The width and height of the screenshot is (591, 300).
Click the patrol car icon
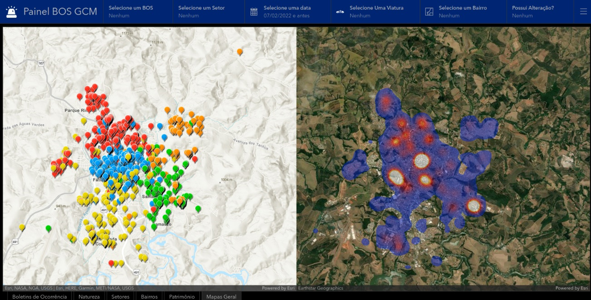(340, 12)
